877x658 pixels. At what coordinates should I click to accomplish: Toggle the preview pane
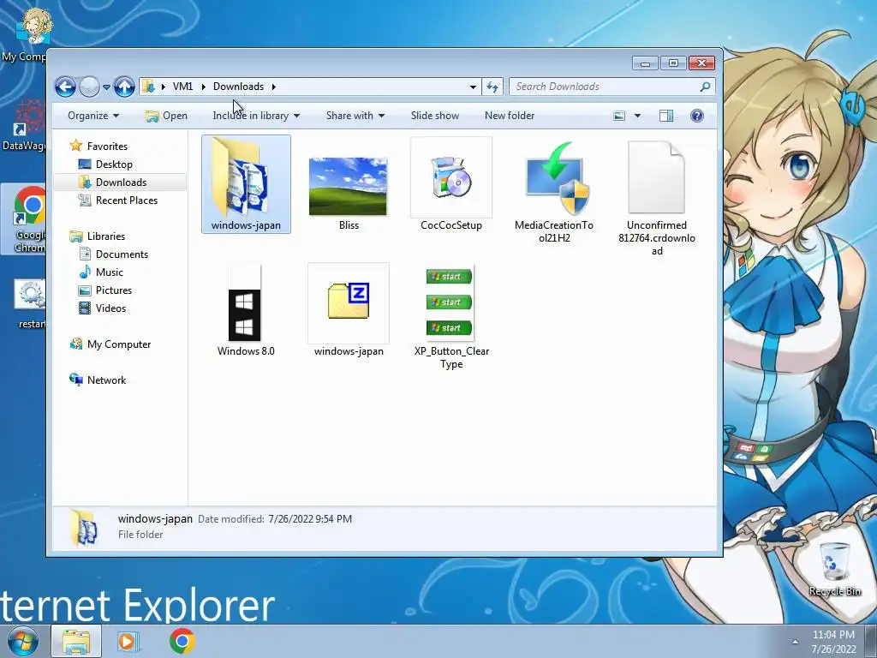tap(666, 116)
